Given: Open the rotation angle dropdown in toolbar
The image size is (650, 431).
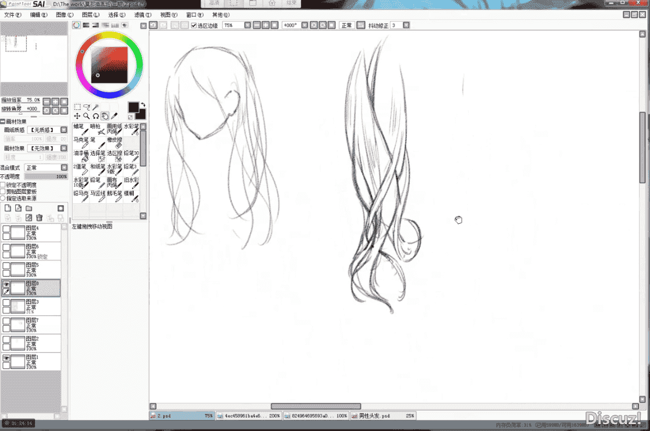Looking at the screenshot, I should [x=305, y=25].
